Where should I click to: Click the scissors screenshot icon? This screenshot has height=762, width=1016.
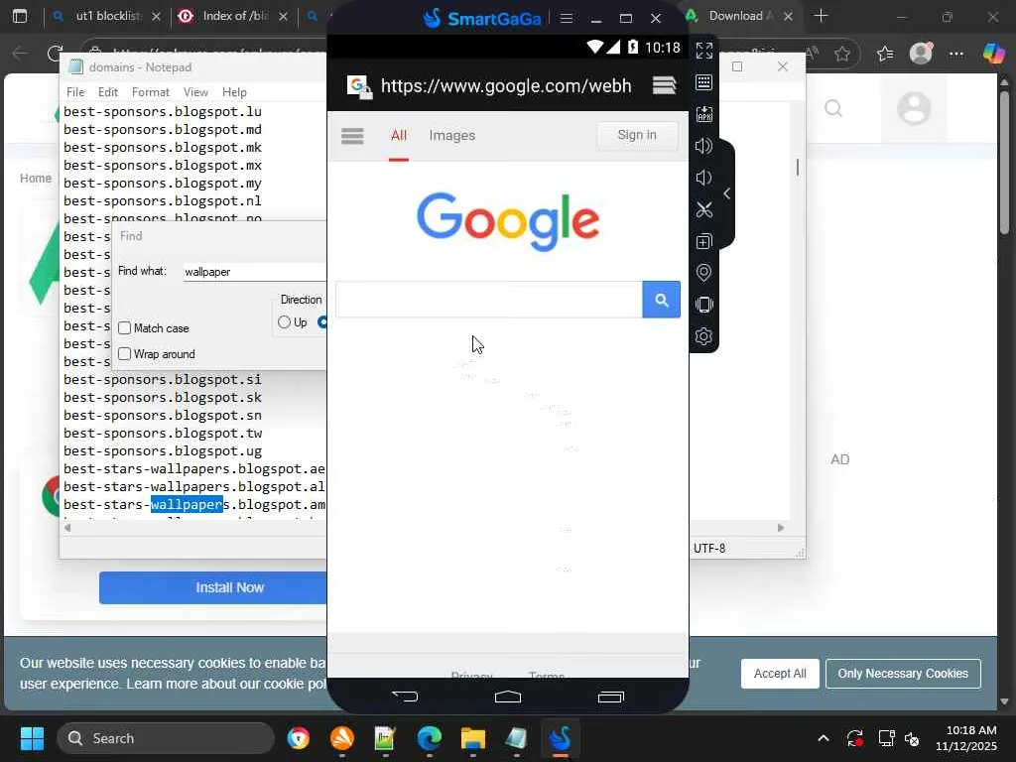(x=703, y=209)
